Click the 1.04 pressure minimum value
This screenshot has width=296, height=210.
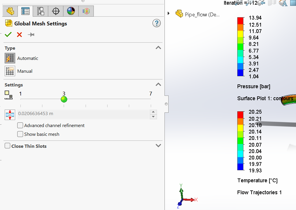click(x=254, y=77)
